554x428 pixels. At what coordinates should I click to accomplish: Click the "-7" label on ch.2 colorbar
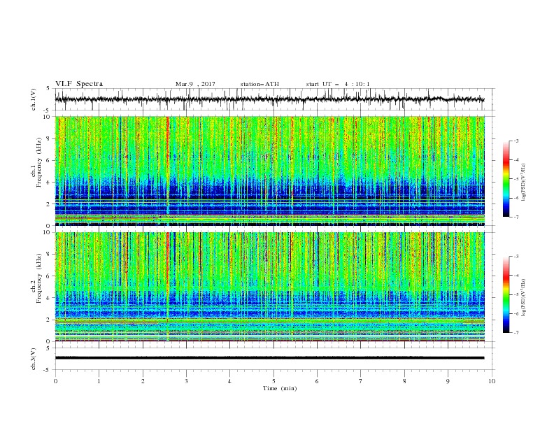(x=516, y=333)
